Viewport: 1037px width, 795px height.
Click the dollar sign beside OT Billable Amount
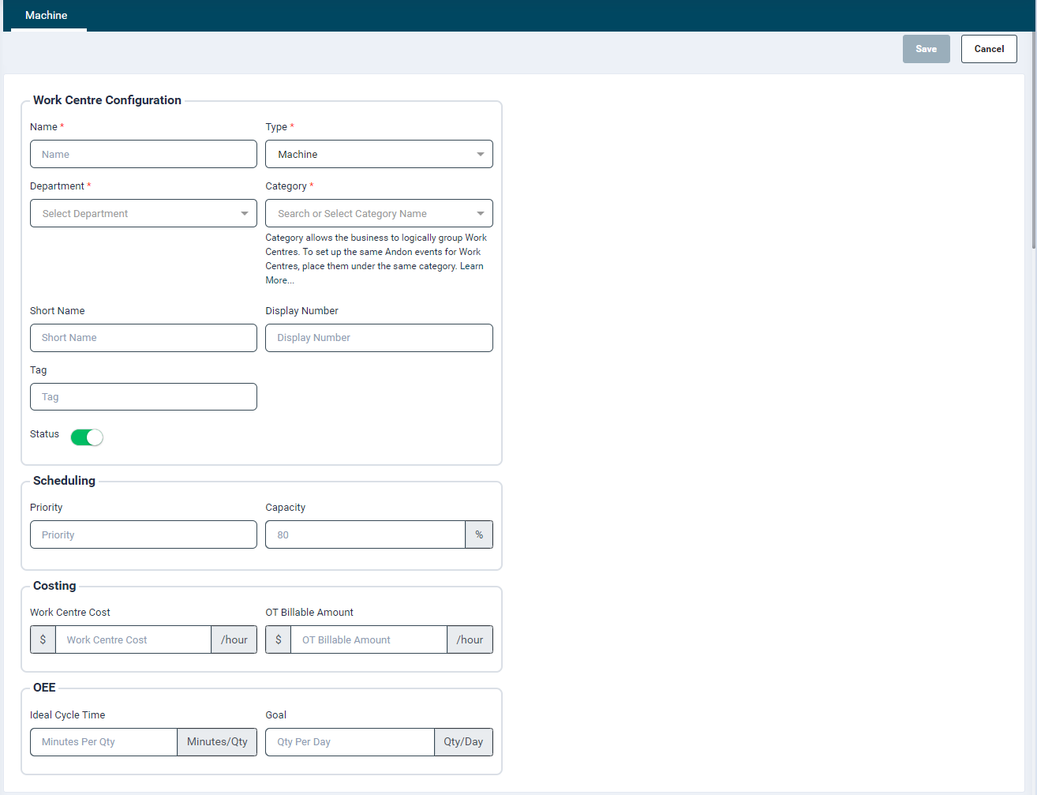tap(279, 640)
